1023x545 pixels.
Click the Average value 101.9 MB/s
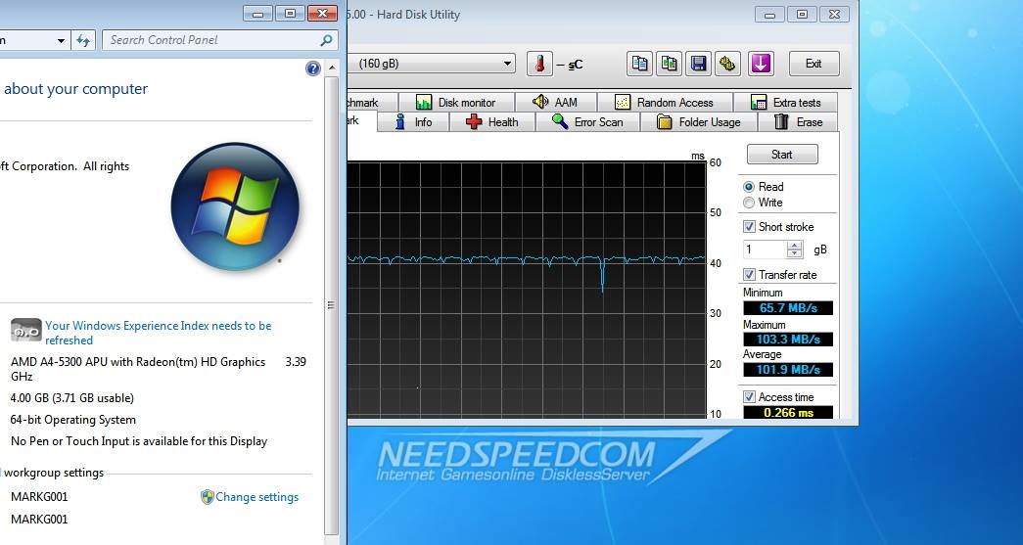[788, 370]
